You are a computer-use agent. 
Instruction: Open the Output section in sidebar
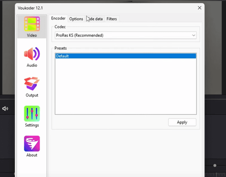tap(32, 87)
